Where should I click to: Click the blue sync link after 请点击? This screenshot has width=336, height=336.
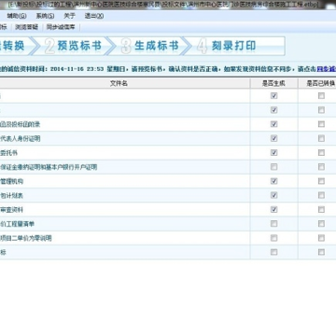[x=327, y=69]
